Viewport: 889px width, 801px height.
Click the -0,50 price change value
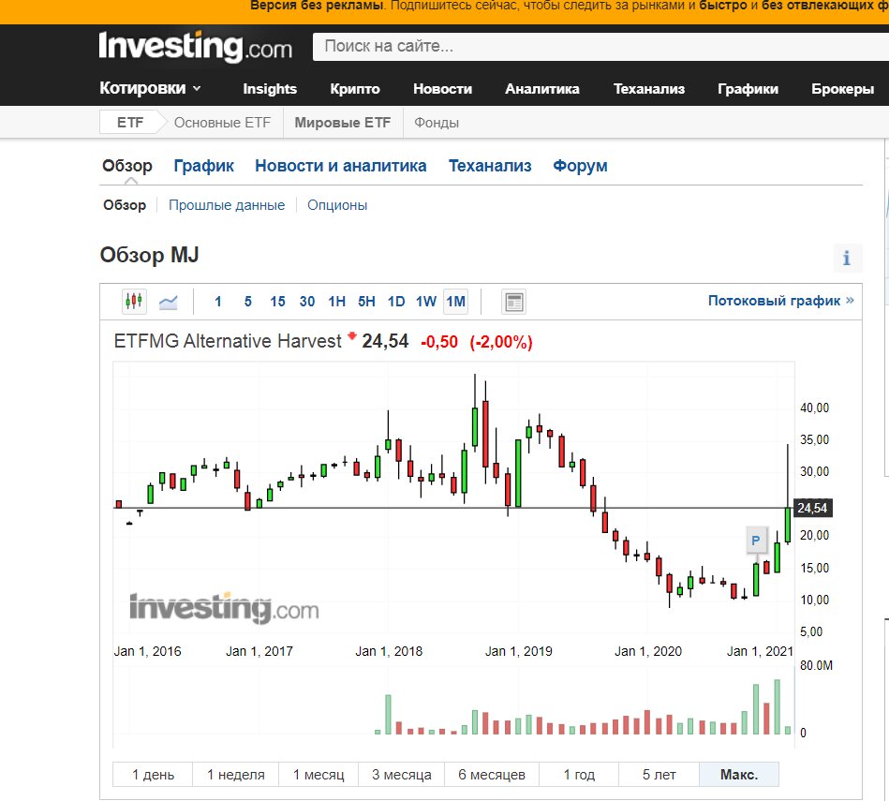tap(438, 342)
